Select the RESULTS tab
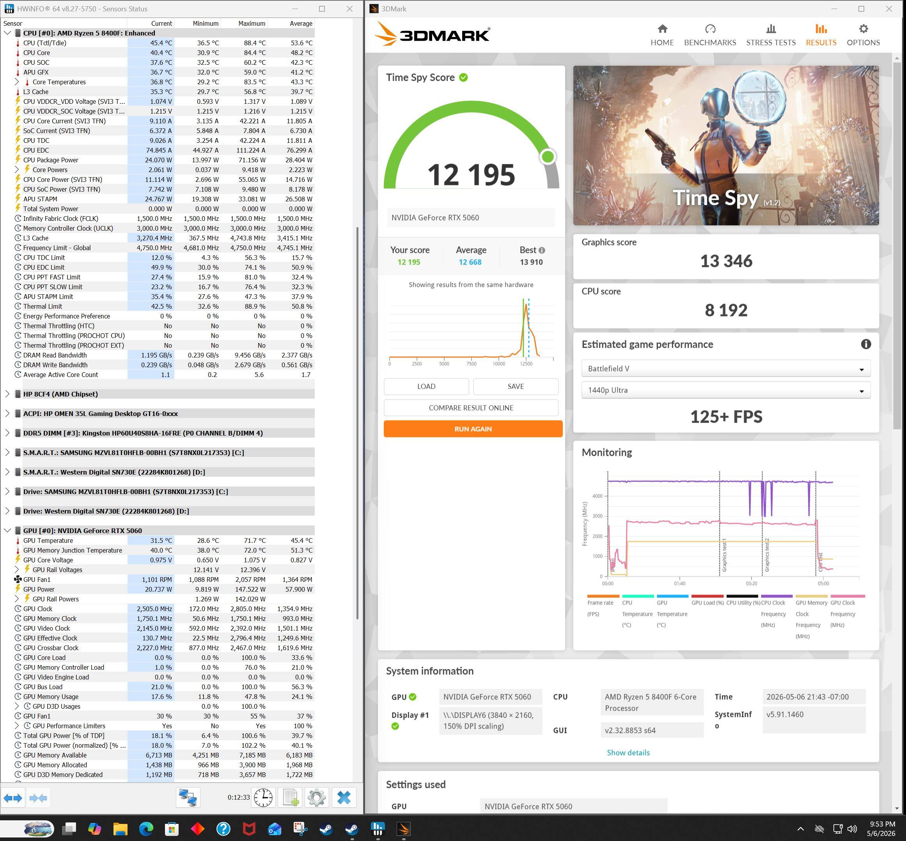The width and height of the screenshot is (906, 841). [x=821, y=35]
